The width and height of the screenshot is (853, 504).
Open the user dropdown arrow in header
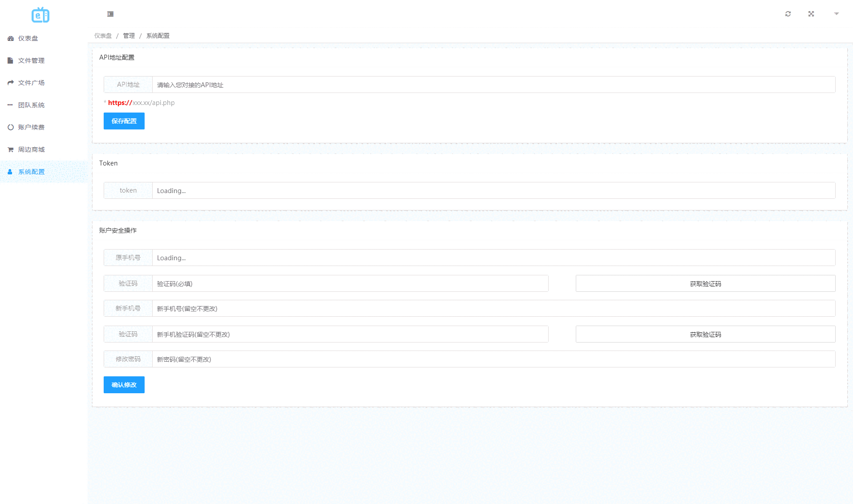click(x=837, y=14)
